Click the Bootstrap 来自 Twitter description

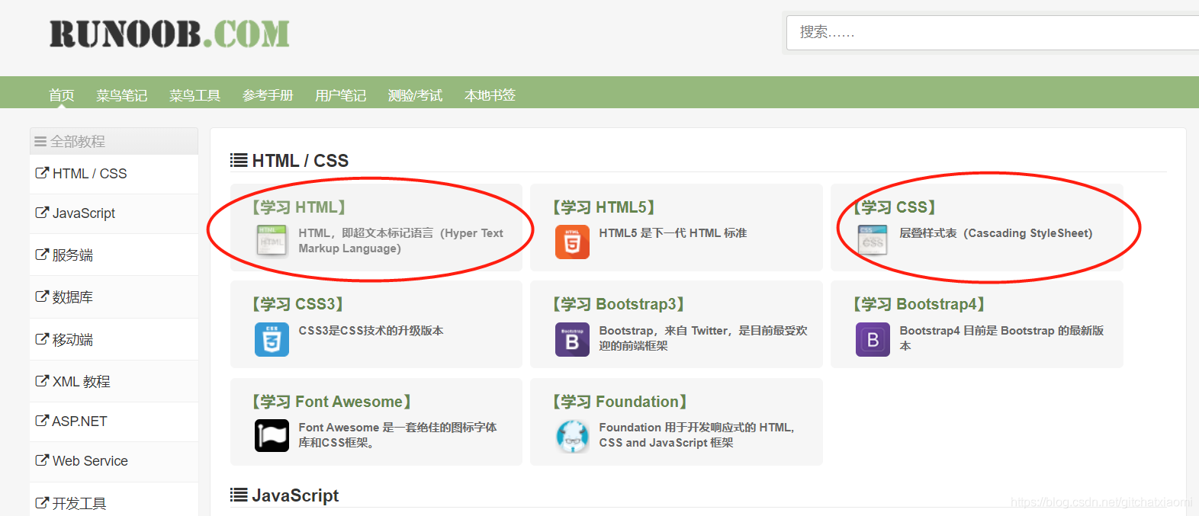click(x=703, y=338)
